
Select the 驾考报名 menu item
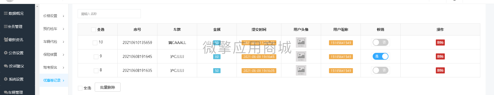(54, 67)
